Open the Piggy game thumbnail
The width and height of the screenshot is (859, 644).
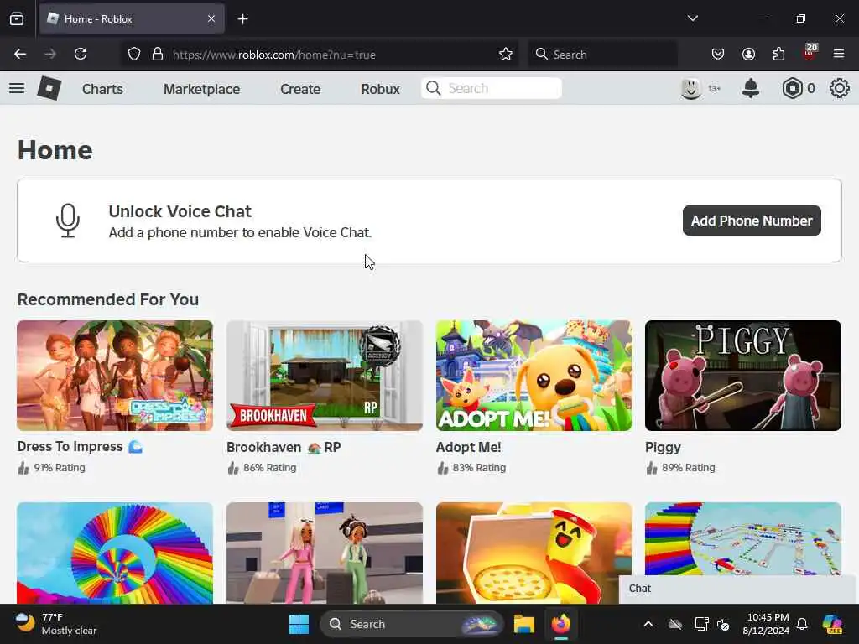click(x=743, y=376)
